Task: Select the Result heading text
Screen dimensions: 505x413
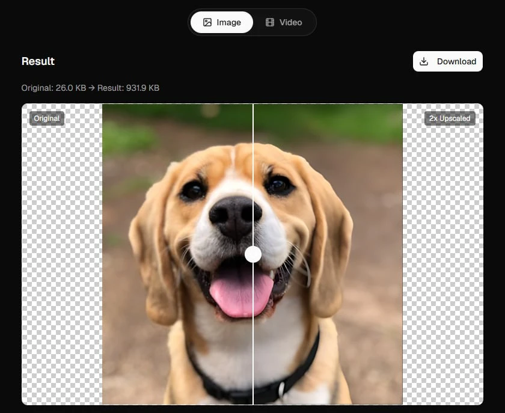Action: point(38,61)
